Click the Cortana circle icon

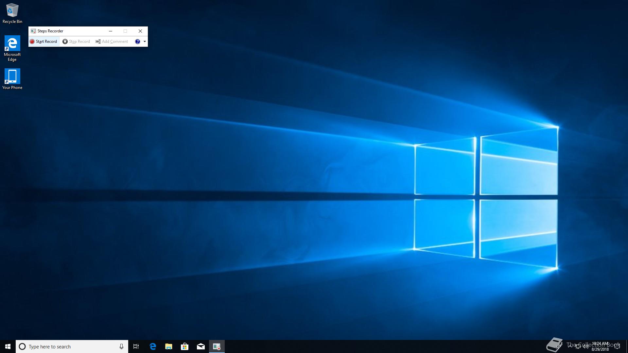tap(22, 346)
